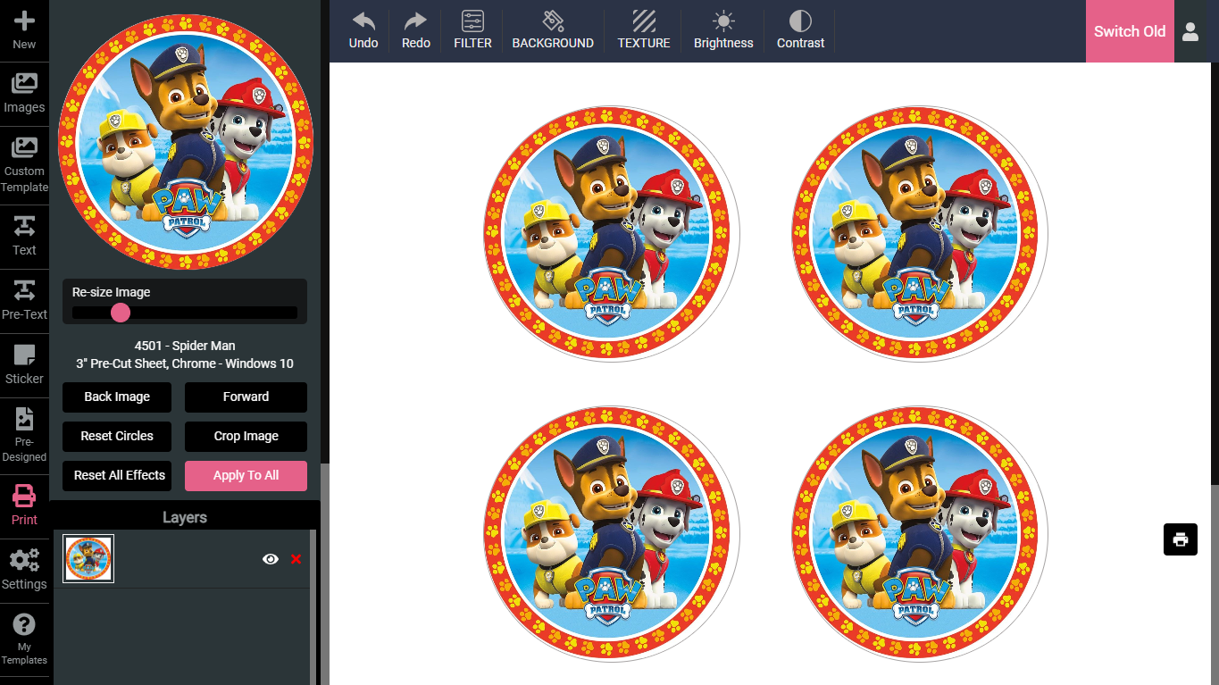Open Settings in the sidebar

24,569
